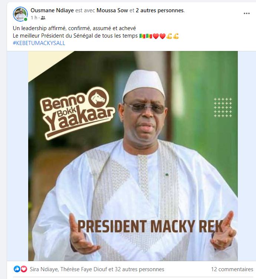Expand the 12 commentaires section

tap(232, 269)
